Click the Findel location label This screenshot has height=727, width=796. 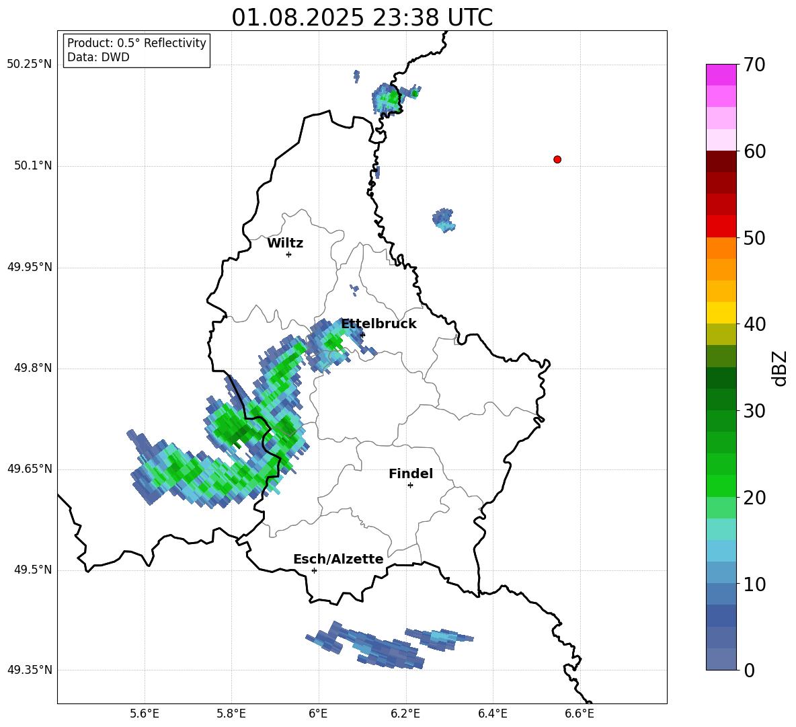(x=411, y=473)
